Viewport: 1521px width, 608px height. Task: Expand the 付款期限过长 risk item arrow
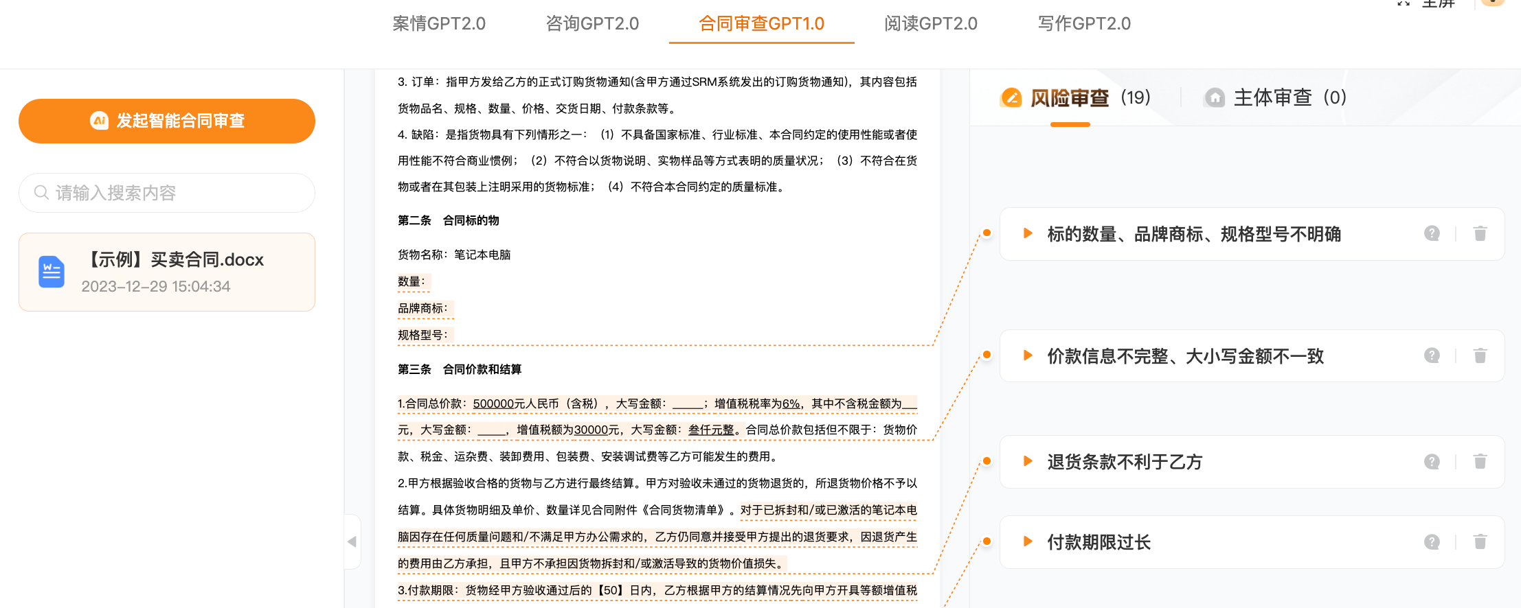[x=1028, y=541]
